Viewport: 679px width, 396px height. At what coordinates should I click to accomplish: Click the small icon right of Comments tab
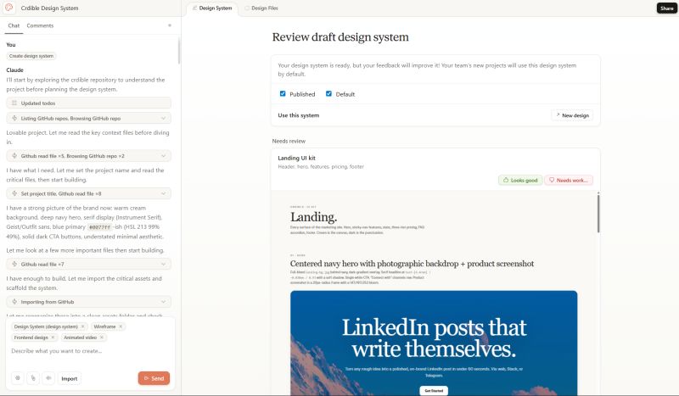(x=170, y=25)
